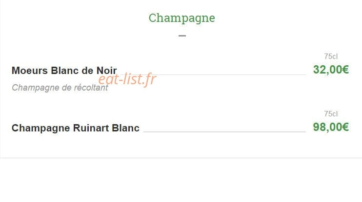Click the gray dash under Champagne heading
This screenshot has width=362, height=202.
click(x=182, y=36)
